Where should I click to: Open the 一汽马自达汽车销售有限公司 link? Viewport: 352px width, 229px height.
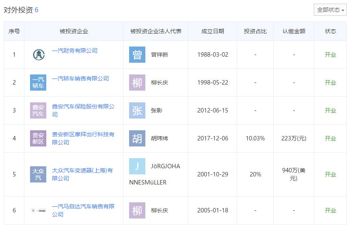click(83, 210)
